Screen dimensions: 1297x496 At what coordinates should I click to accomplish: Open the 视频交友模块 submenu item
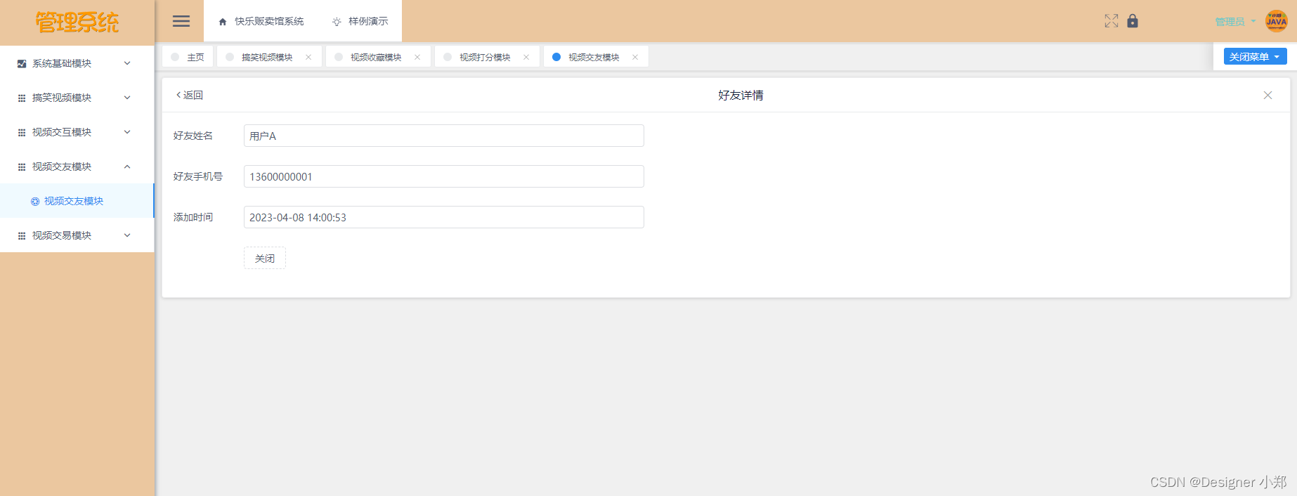pyautogui.click(x=77, y=201)
